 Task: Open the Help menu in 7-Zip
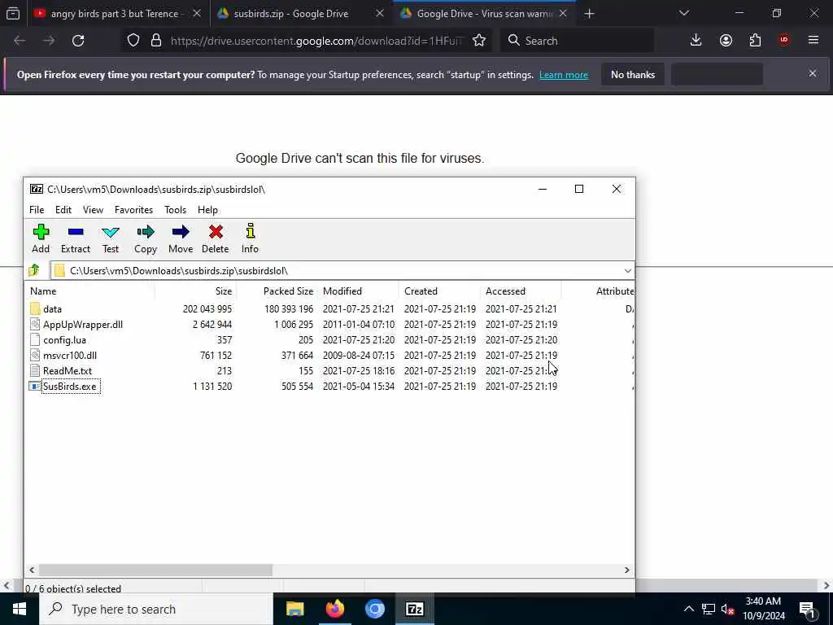[207, 210]
